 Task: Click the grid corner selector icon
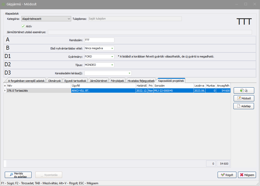coord(5,86)
